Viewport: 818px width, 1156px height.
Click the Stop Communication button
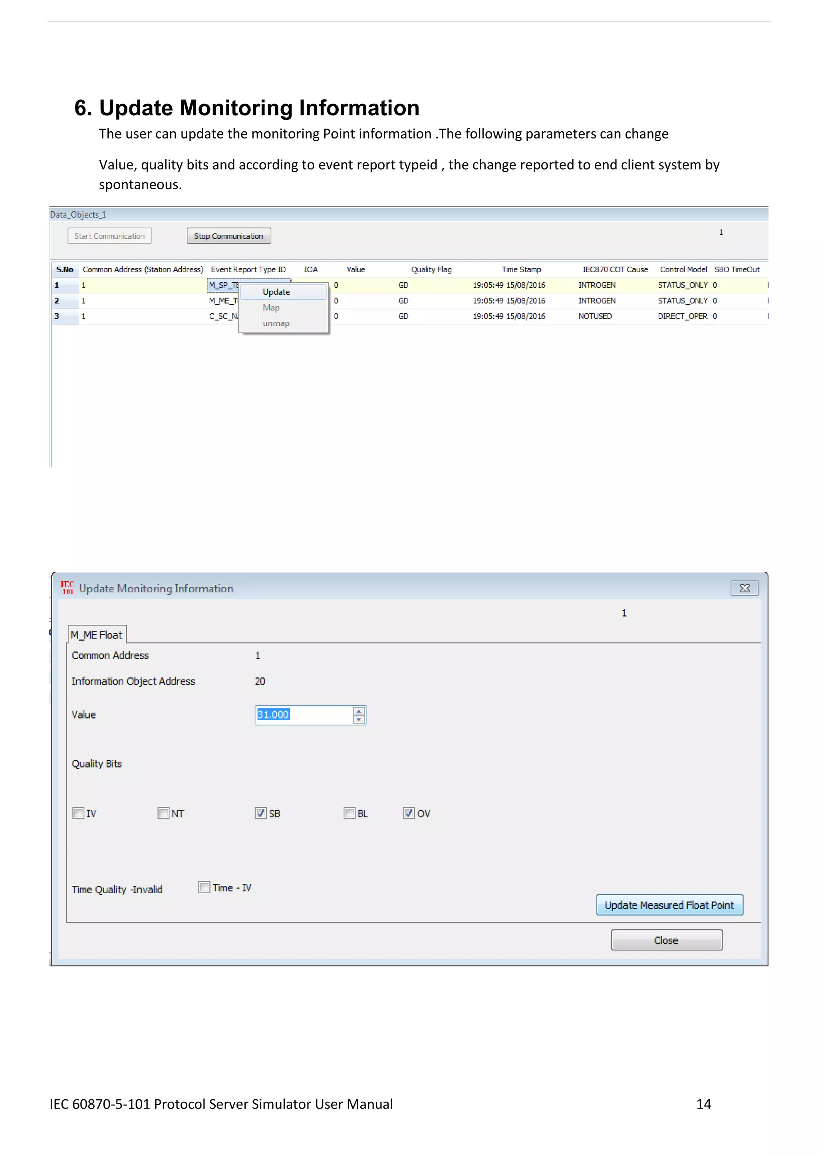229,236
